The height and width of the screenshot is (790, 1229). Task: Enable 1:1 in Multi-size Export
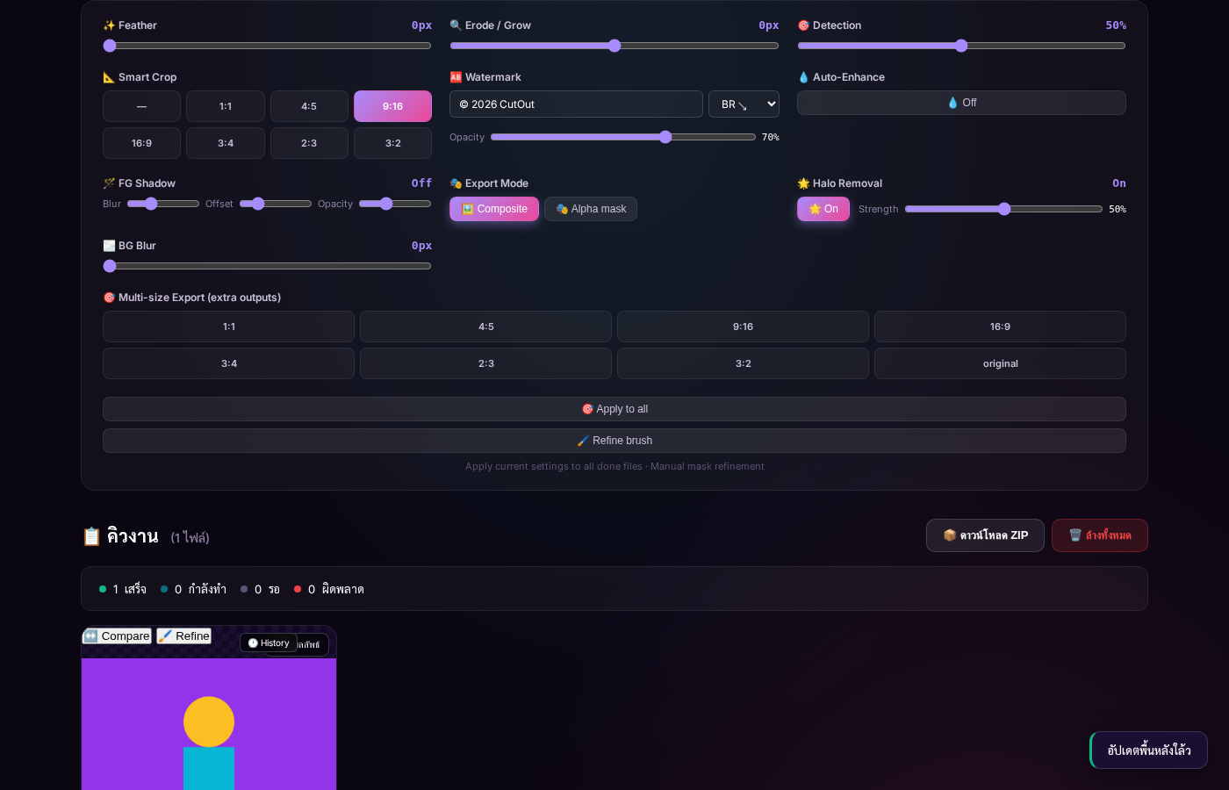click(x=228, y=327)
